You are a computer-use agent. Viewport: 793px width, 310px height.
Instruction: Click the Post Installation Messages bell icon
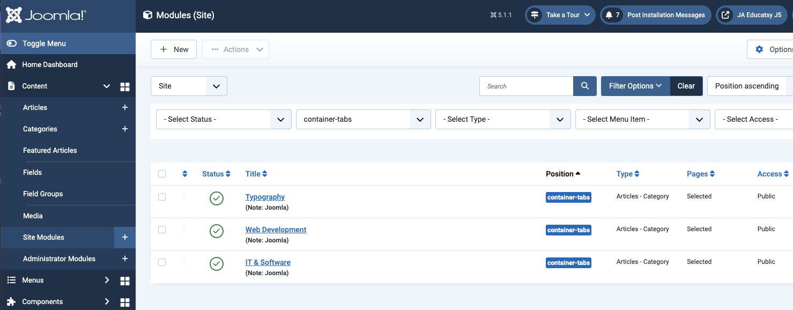coord(609,15)
